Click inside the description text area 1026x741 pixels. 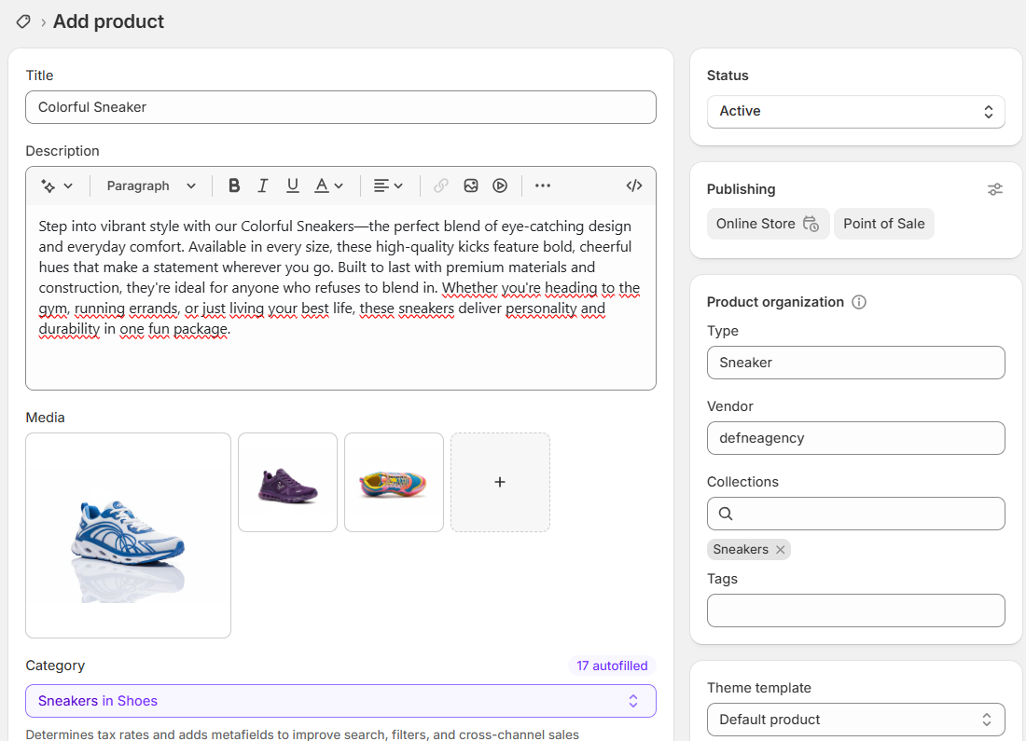click(x=340, y=297)
